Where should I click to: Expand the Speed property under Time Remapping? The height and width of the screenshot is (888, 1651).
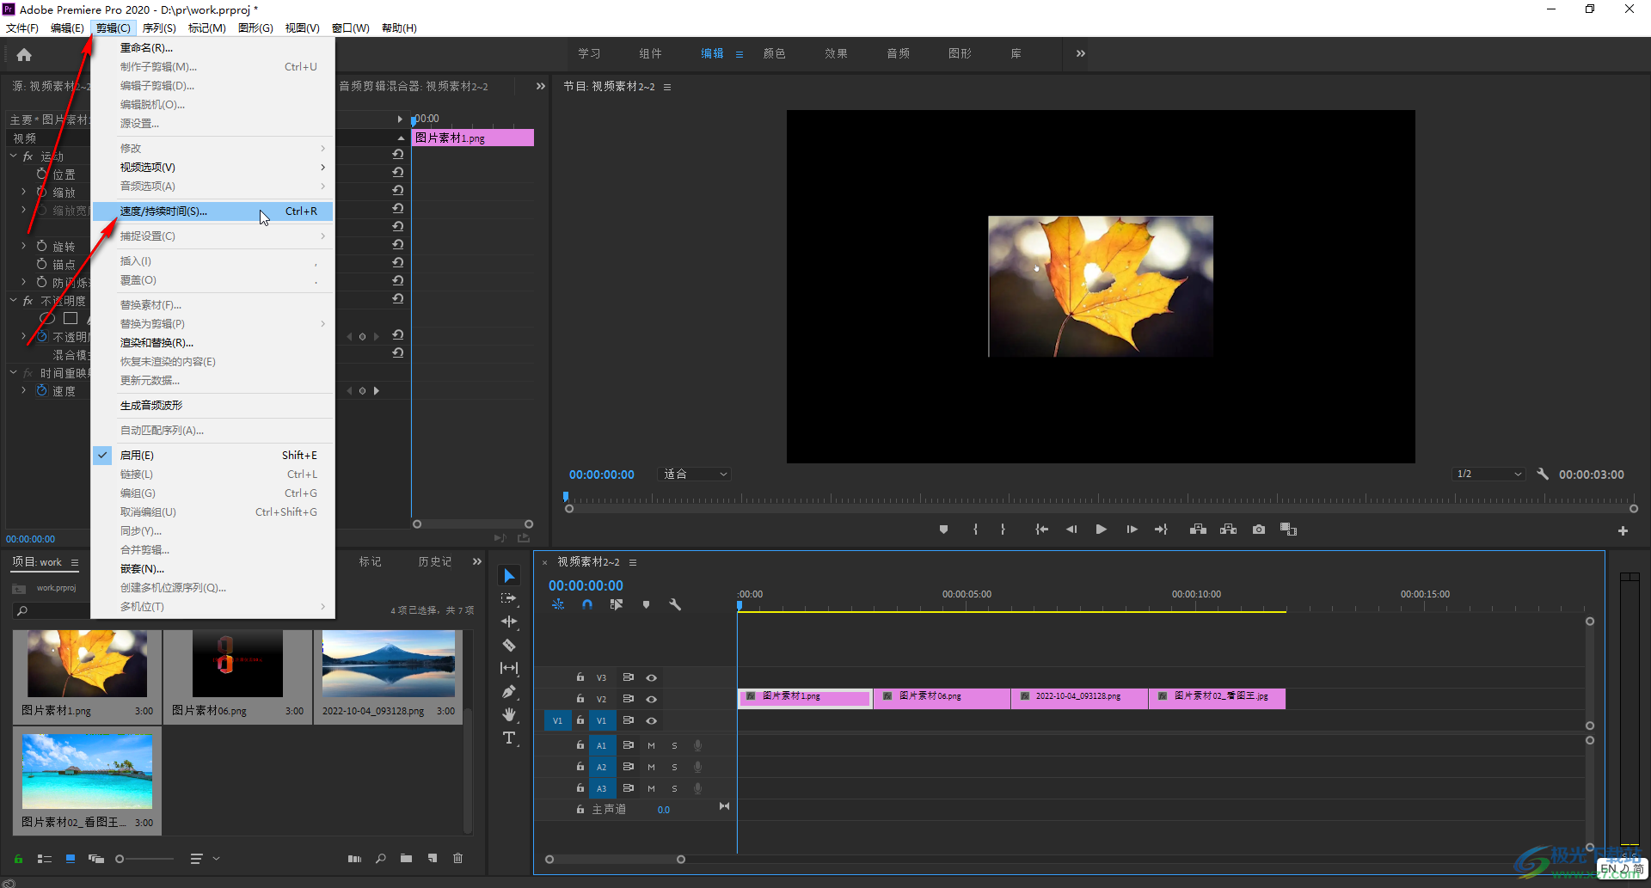23,390
